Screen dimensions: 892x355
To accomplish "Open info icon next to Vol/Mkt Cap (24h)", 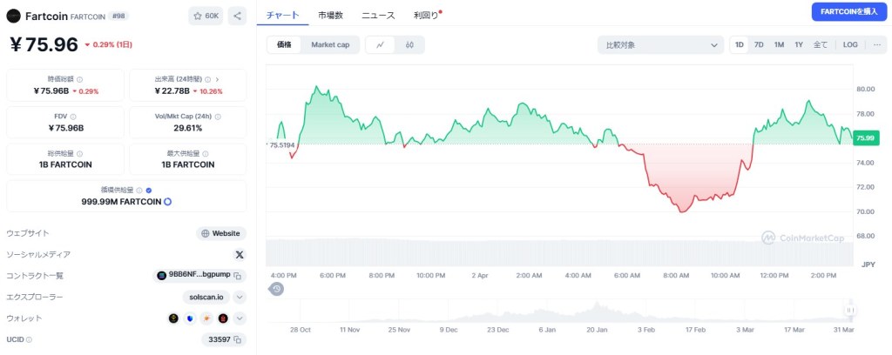I will coord(218,117).
